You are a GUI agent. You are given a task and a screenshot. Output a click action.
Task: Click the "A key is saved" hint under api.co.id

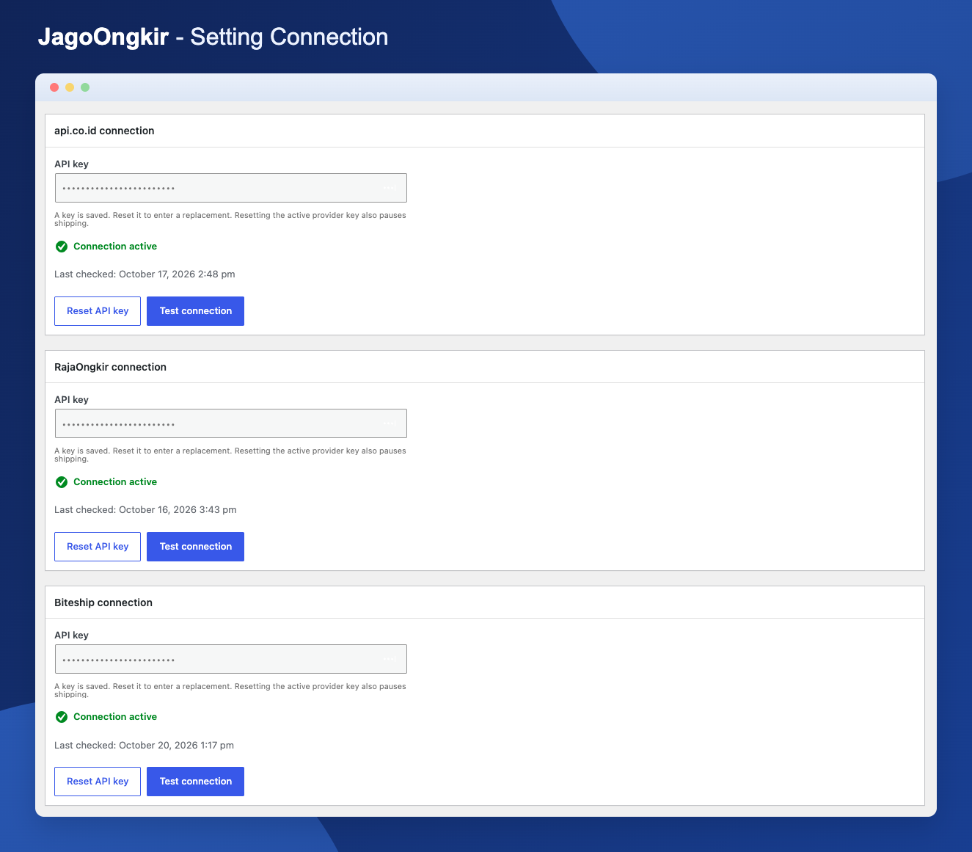(x=230, y=219)
